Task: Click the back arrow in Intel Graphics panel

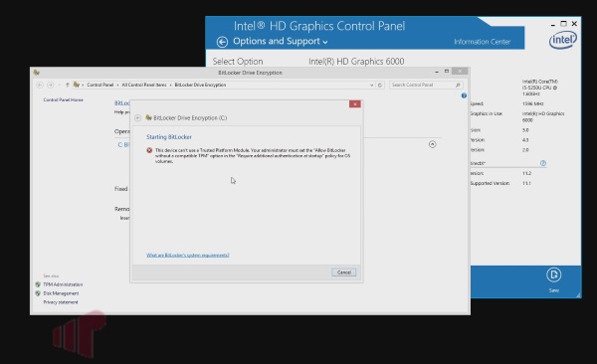Action: [222, 42]
